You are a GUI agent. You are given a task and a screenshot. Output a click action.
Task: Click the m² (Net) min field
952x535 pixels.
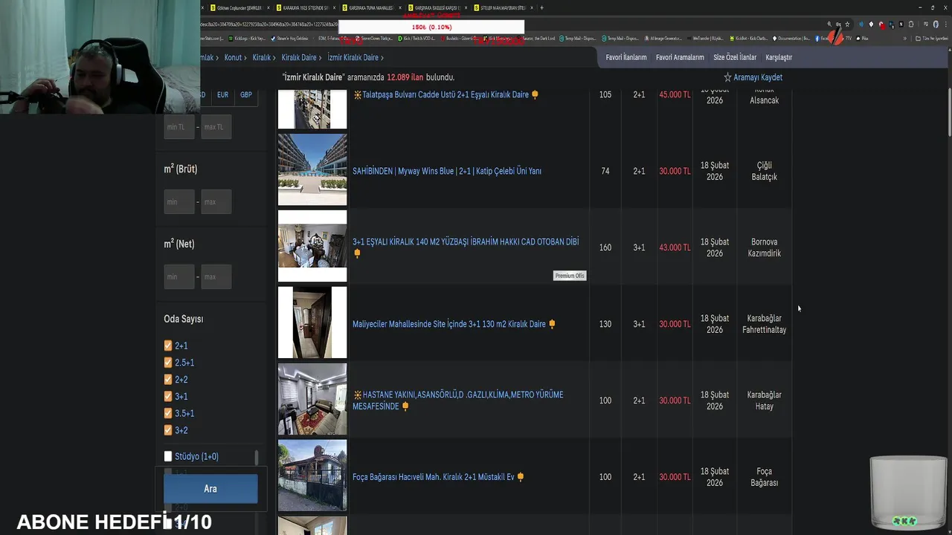pyautogui.click(x=179, y=277)
